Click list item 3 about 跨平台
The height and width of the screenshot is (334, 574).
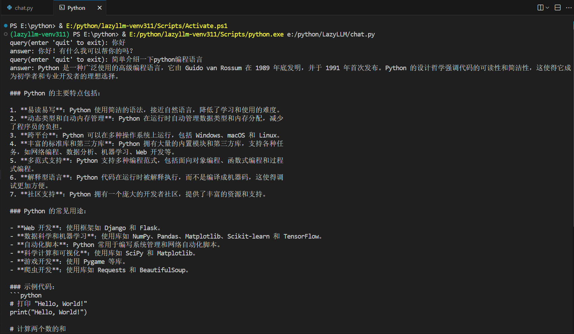pos(146,135)
